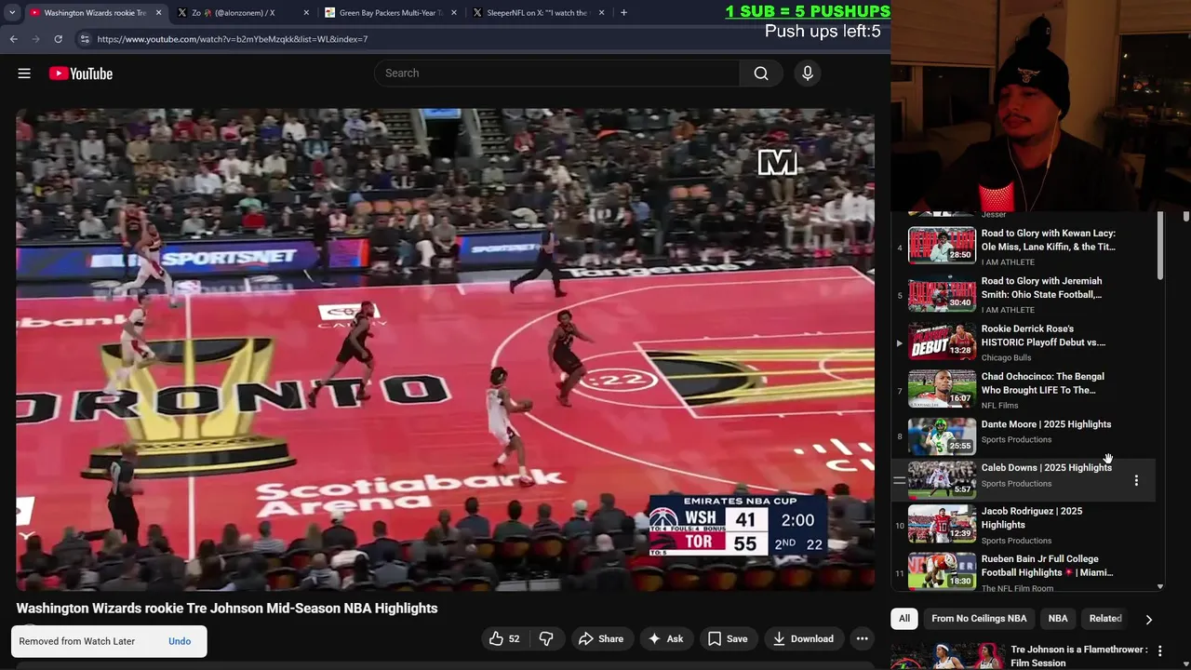
Task: Share the Tre Johnson highlights video
Action: pos(600,638)
